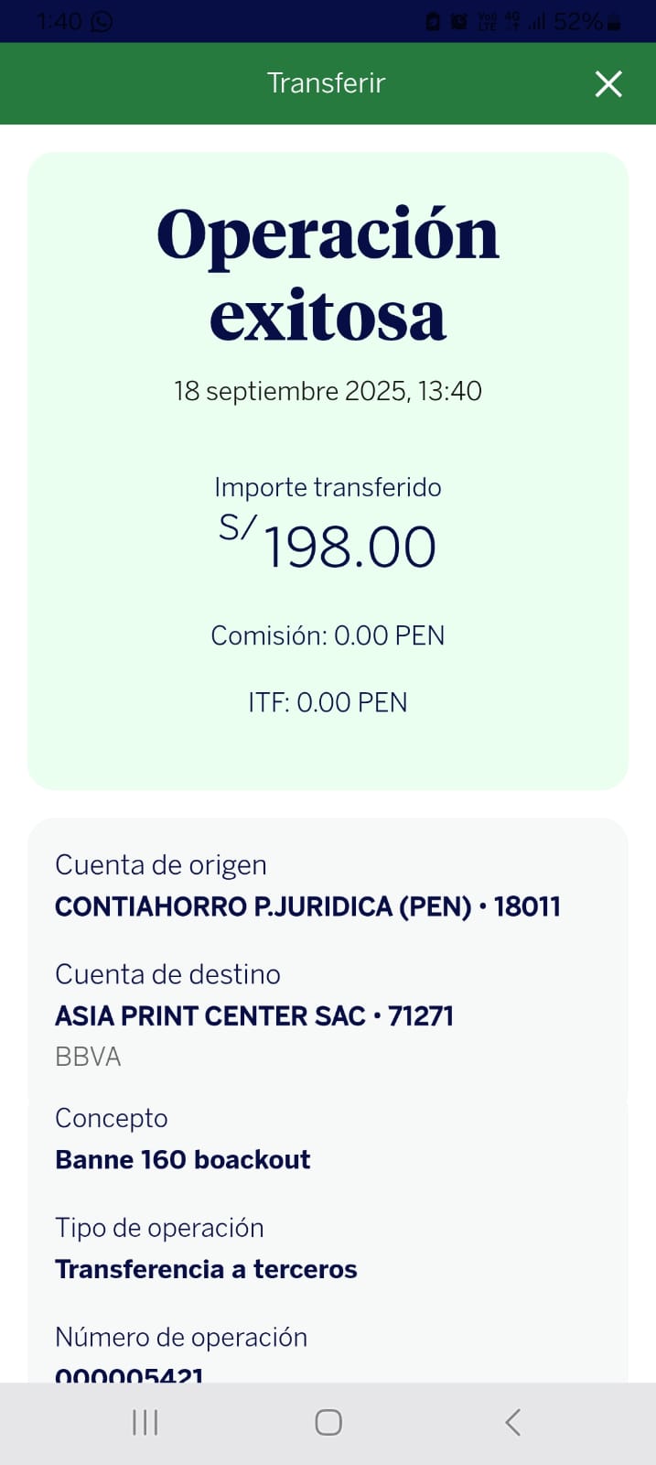Screen dimensions: 656x1465
Task: Tap the battery icon in status bar
Action: (x=614, y=22)
